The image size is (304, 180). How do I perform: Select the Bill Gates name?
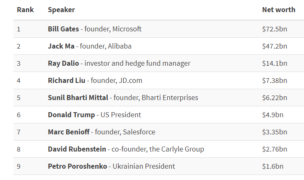coord(63,29)
